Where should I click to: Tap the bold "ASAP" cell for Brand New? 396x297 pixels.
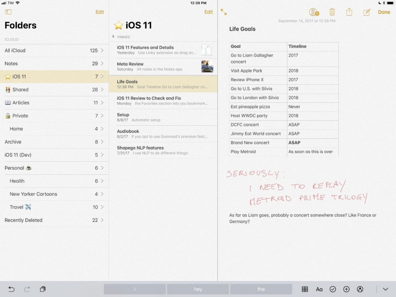point(312,143)
